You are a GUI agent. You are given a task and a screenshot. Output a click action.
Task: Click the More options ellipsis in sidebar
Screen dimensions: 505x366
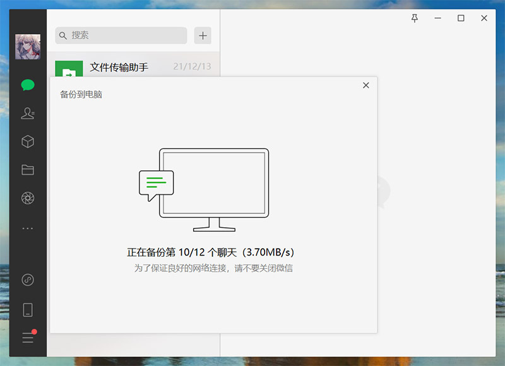tap(27, 228)
